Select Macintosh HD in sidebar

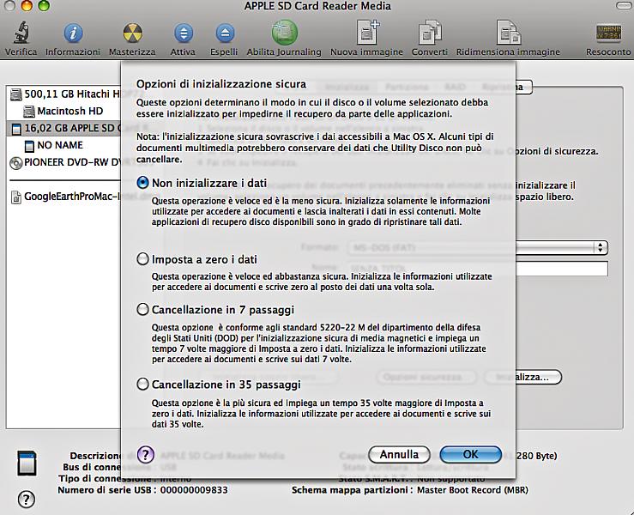[63, 112]
